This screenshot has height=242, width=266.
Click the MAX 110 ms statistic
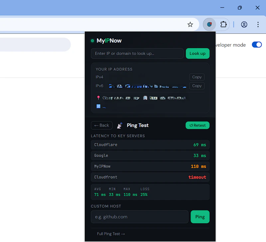point(130,192)
